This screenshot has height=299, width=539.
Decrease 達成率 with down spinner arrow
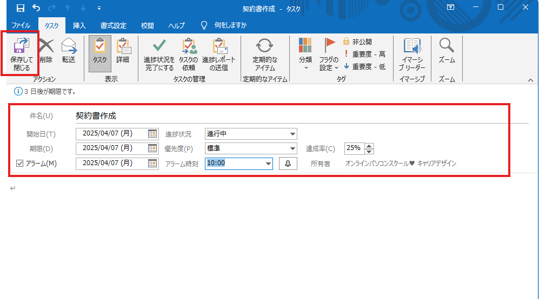(369, 151)
